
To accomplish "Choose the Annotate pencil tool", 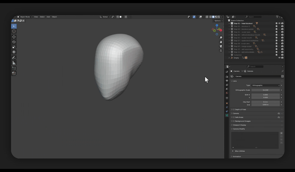I will 14,58.
